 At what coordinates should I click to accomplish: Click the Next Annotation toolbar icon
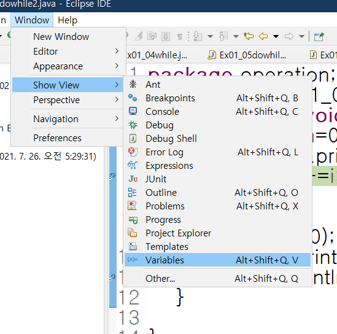coord(197,36)
